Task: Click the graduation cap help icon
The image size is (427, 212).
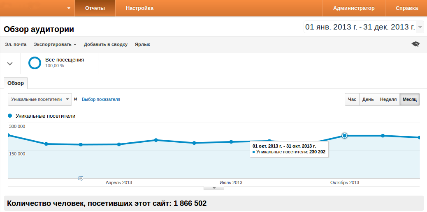Action: 415,44
